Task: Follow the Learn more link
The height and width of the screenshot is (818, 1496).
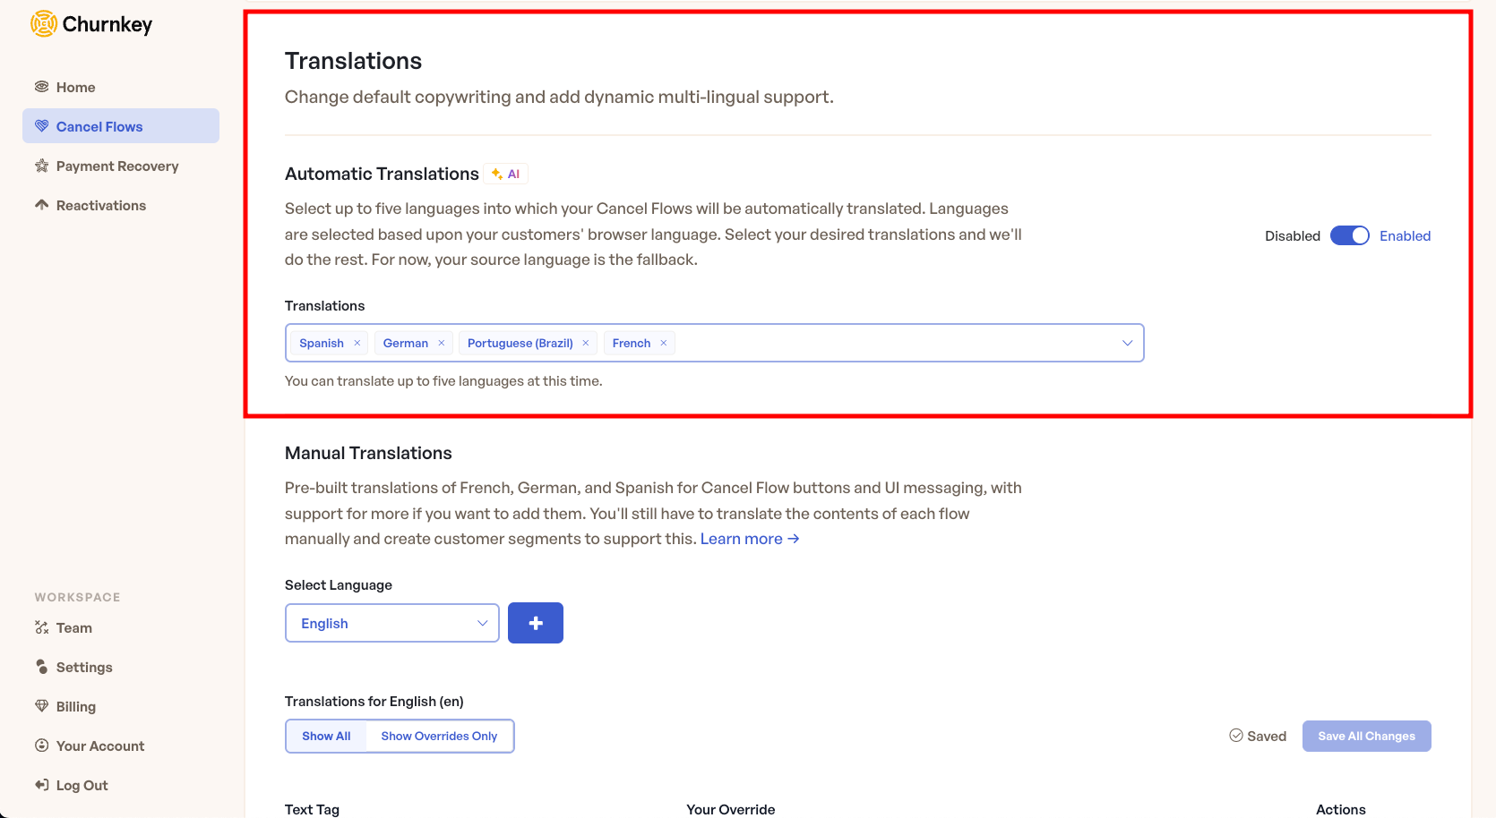Action: click(749, 538)
